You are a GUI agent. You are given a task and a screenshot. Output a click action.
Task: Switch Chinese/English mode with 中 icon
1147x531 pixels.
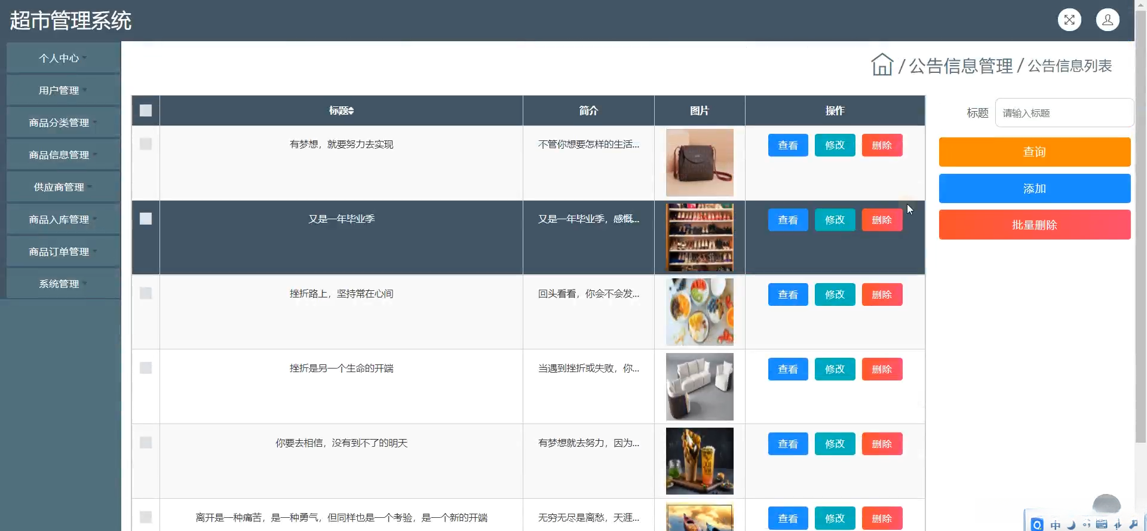point(1056,525)
